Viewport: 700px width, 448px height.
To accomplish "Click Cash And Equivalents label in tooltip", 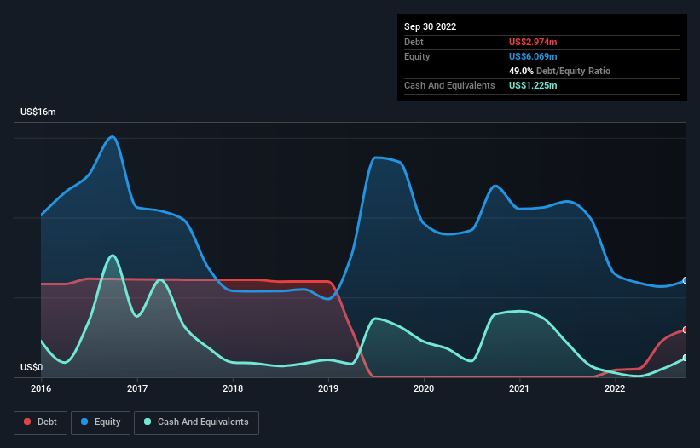I will coord(449,85).
